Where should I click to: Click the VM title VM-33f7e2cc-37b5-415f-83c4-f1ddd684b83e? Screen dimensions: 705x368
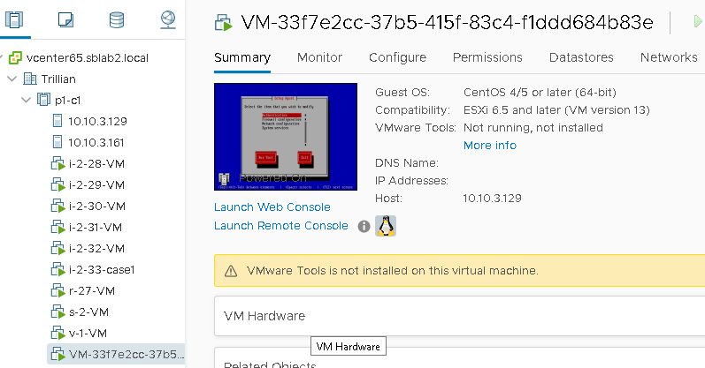tap(448, 22)
